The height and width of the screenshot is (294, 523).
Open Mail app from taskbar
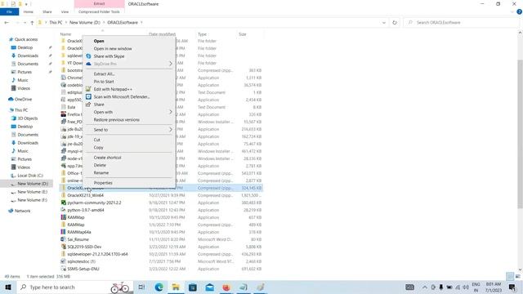coord(209,287)
